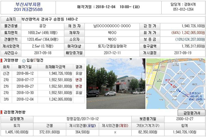This screenshot has width=206, height=137.
Task: Open the factory building photo thumbnail
Action: [x=116, y=84]
